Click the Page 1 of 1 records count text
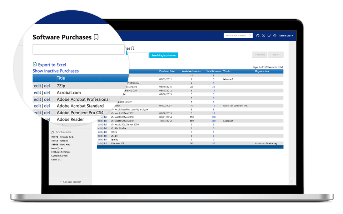Image resolution: width=343 pixels, height=214 pixels. point(268,67)
